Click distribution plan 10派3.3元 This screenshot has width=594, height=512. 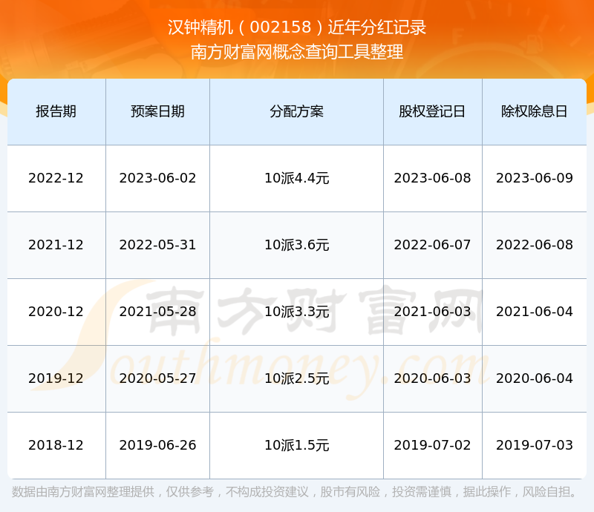tap(296, 312)
